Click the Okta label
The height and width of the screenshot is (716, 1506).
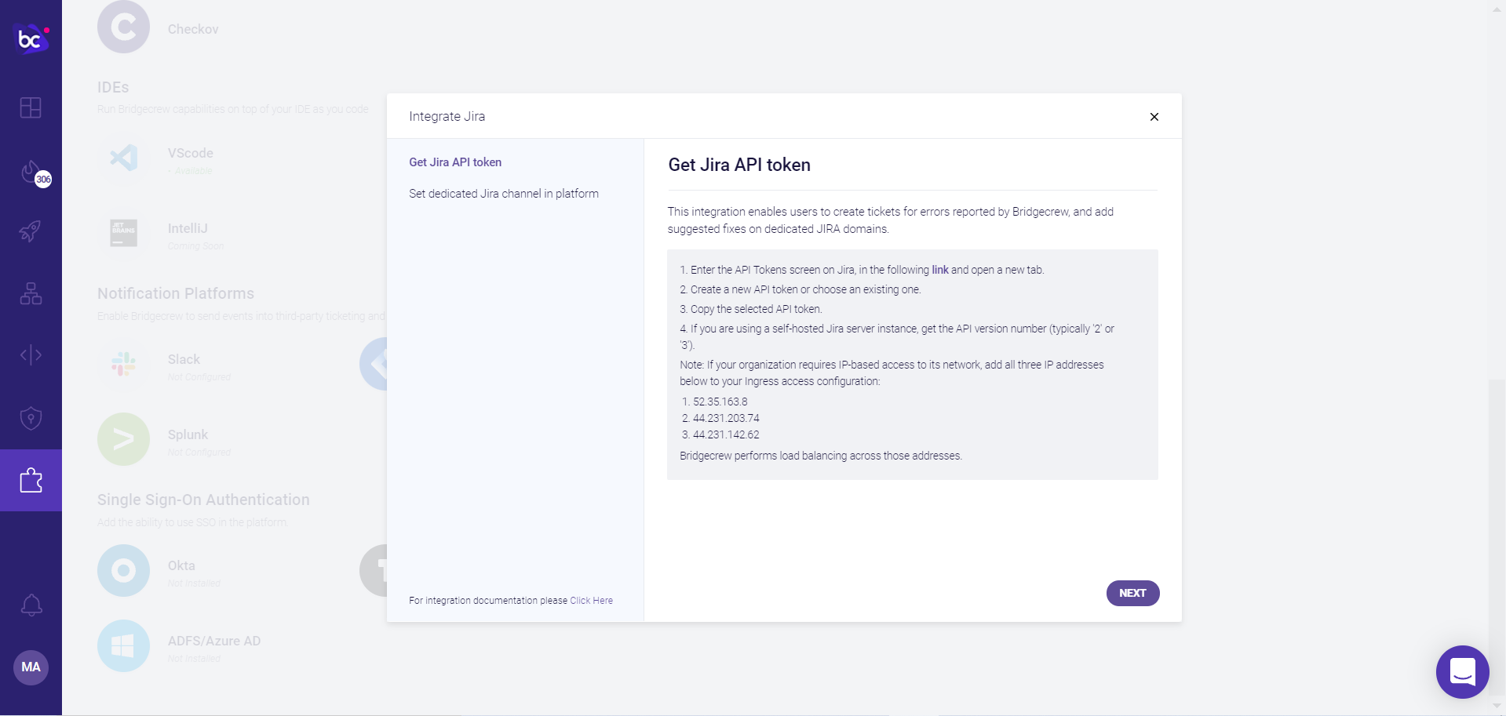[x=181, y=565]
